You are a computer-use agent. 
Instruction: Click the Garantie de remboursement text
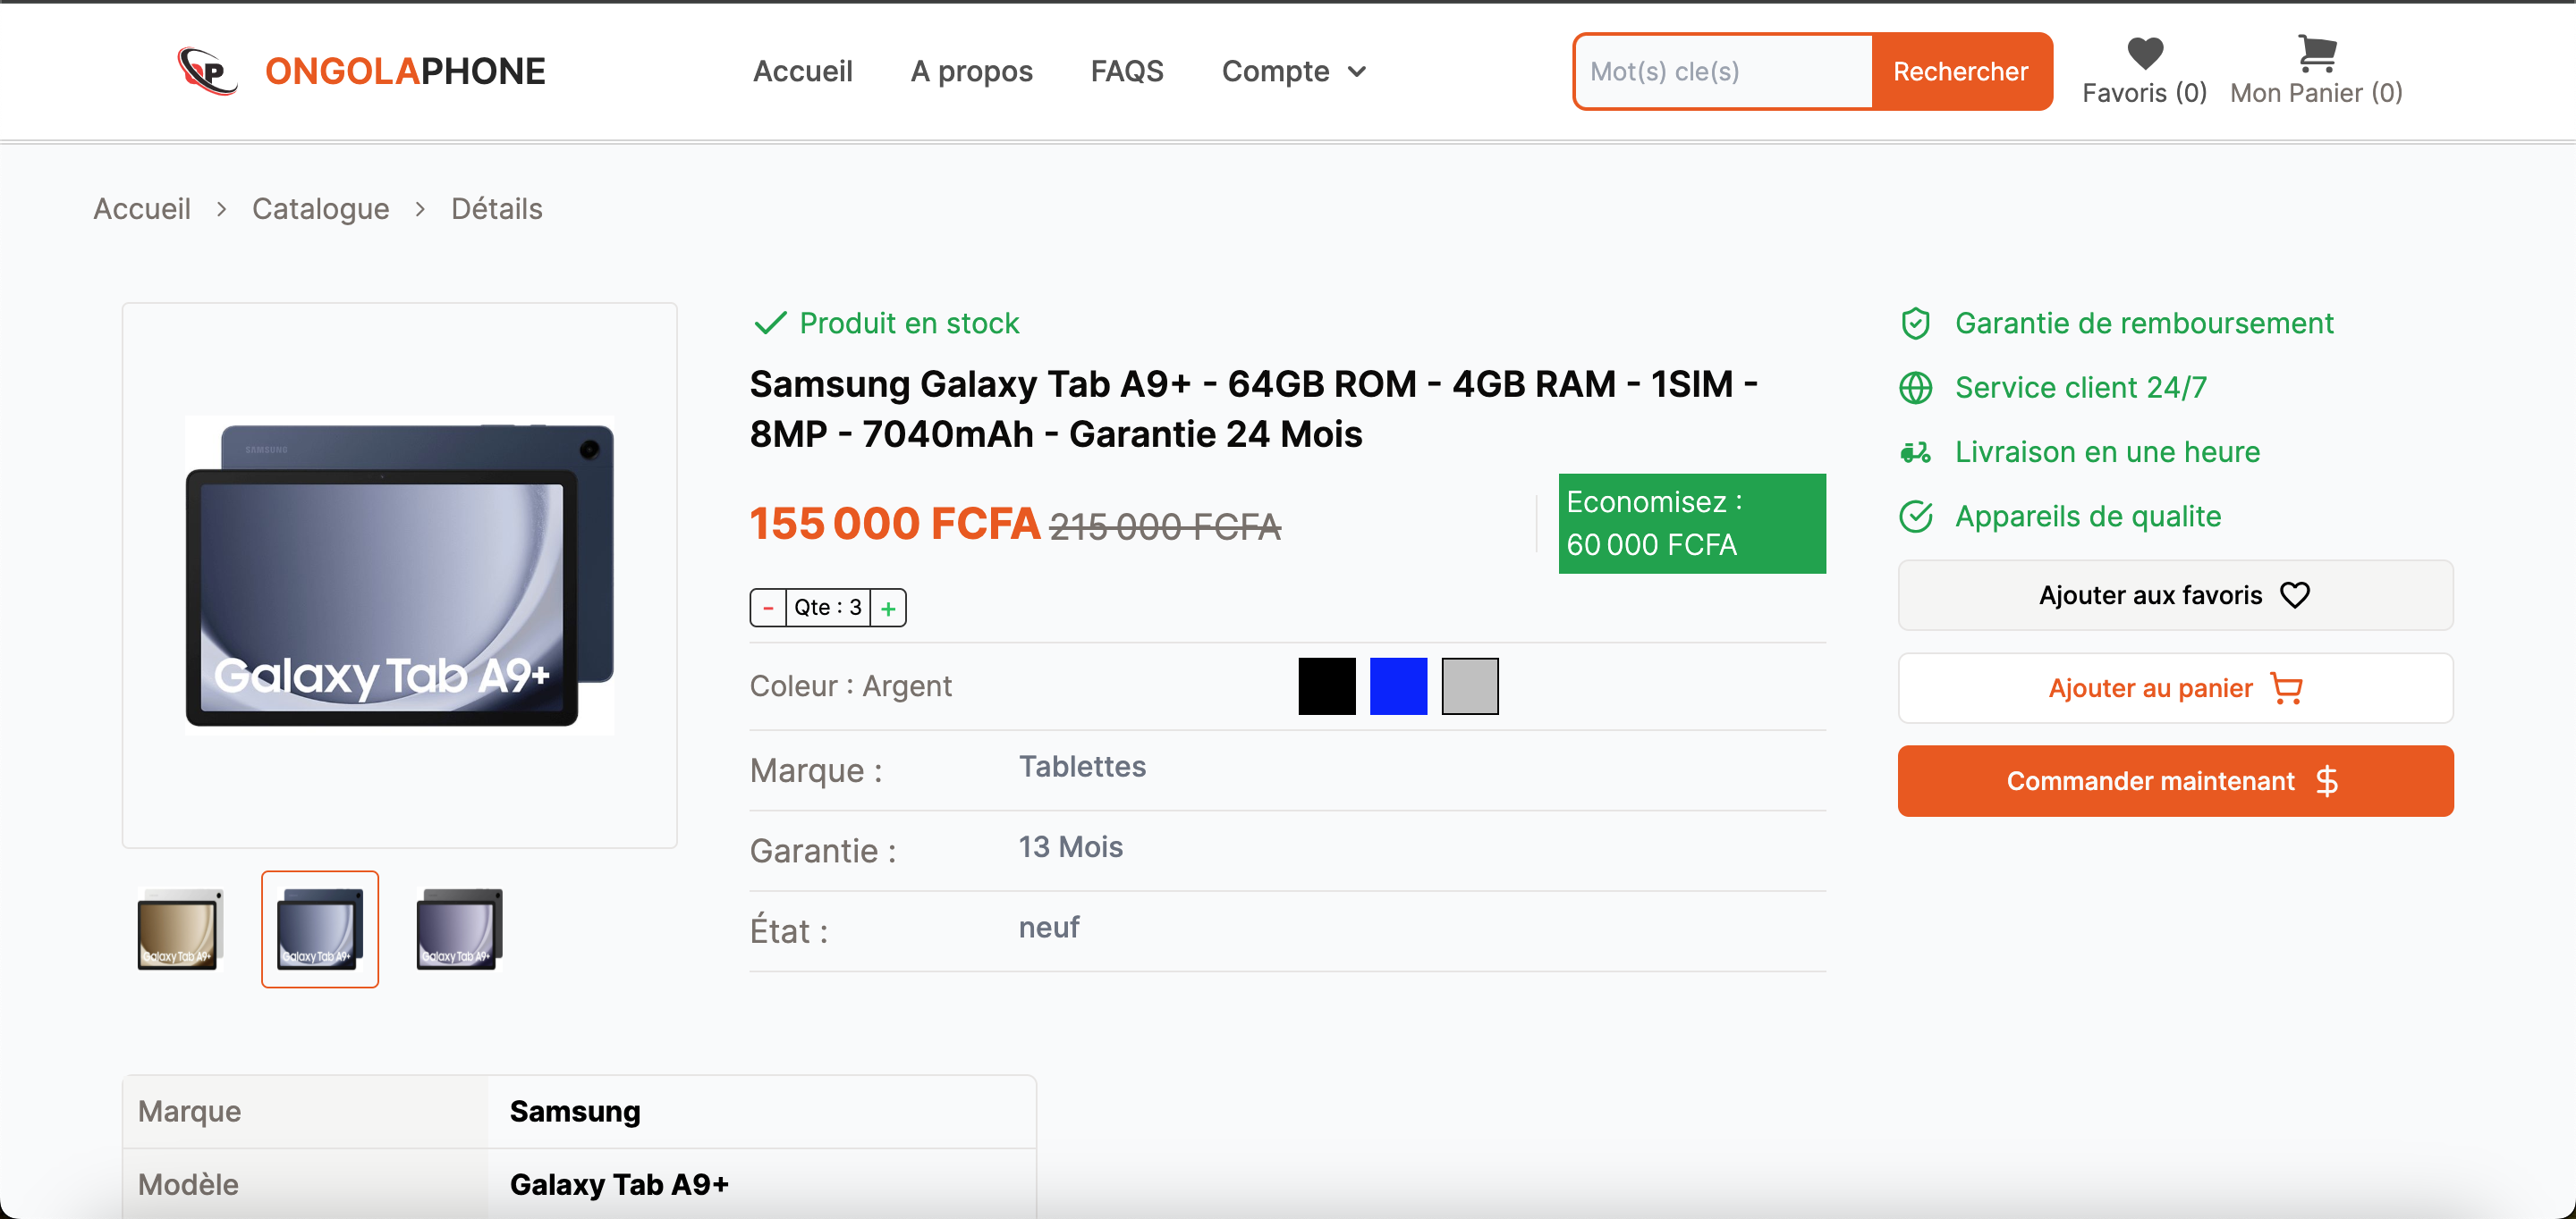click(x=2144, y=324)
